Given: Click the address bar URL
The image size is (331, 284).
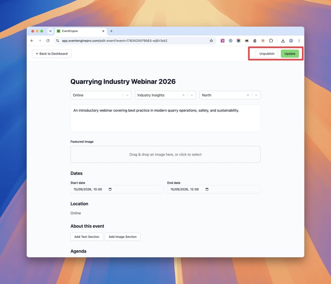Looking at the screenshot, I should tap(114, 41).
